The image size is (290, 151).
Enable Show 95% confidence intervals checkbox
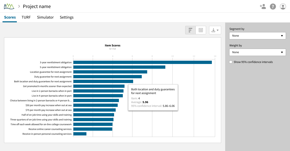pos(231,62)
